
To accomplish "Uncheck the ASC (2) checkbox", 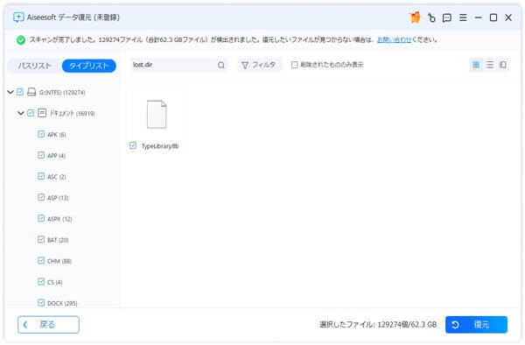I will pyautogui.click(x=41, y=176).
